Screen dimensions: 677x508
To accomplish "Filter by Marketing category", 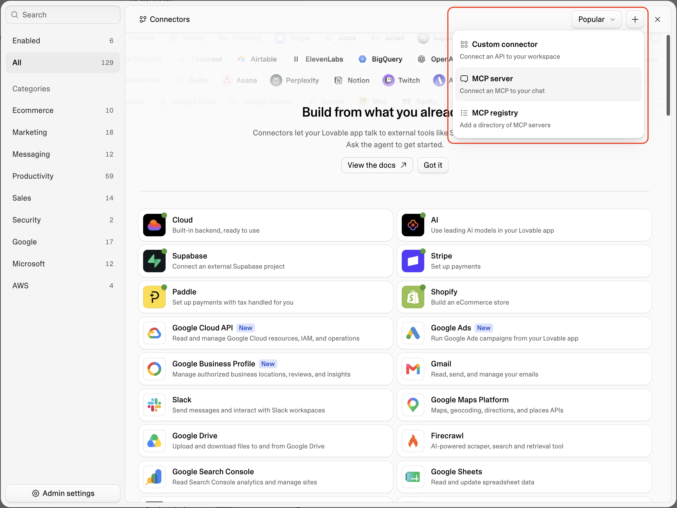I will 63,132.
